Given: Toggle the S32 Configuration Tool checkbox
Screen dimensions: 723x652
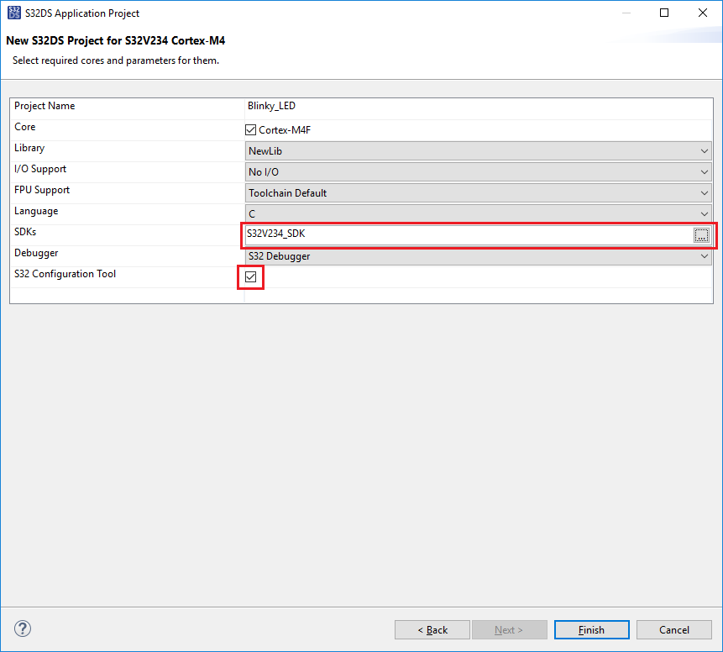Looking at the screenshot, I should (250, 276).
